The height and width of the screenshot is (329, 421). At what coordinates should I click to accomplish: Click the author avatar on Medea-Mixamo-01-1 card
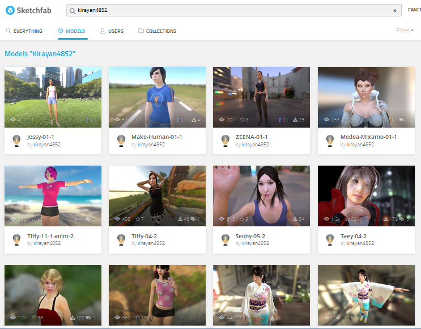pyautogui.click(x=330, y=141)
